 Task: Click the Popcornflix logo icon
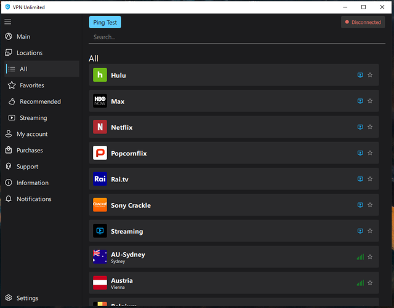[100, 153]
